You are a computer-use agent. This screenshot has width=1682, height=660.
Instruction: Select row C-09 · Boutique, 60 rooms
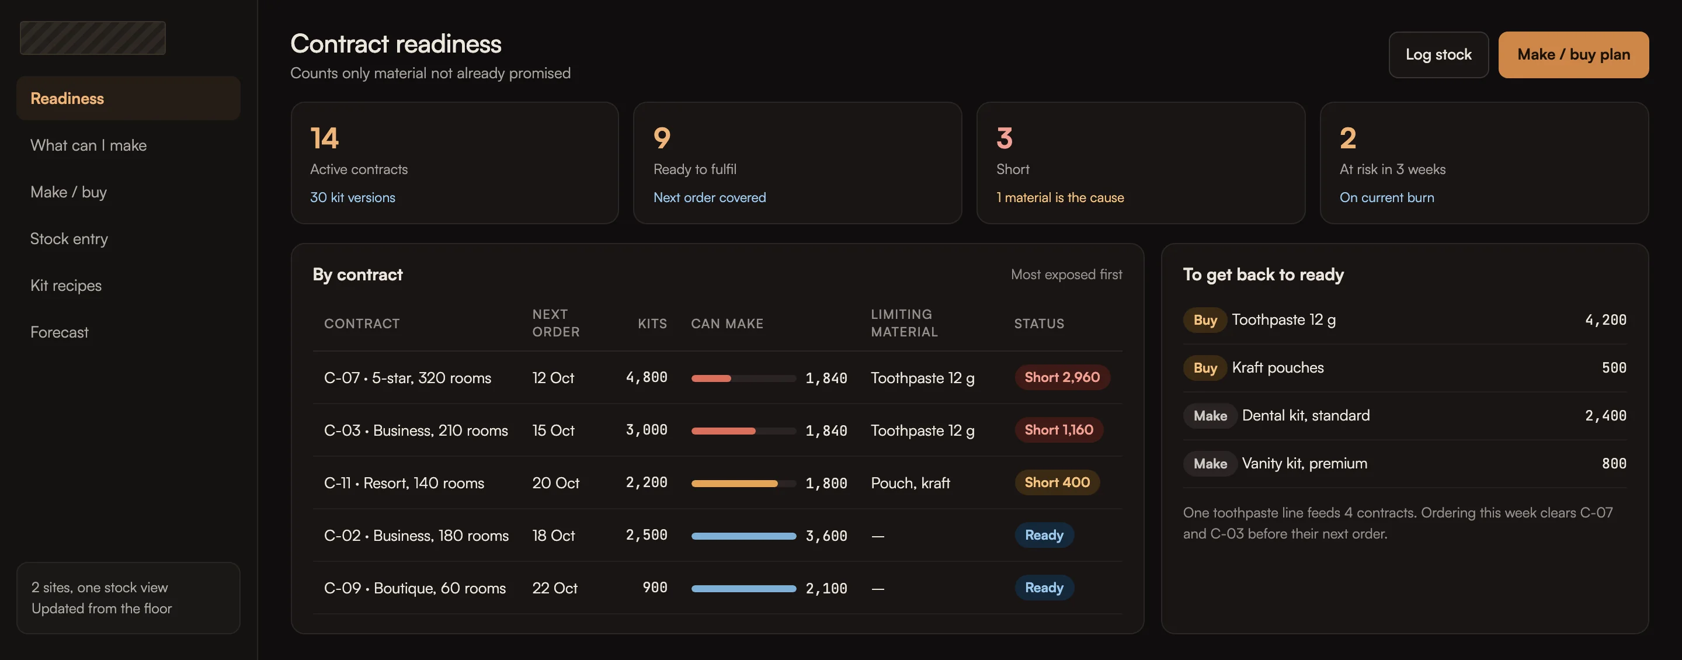coord(718,588)
